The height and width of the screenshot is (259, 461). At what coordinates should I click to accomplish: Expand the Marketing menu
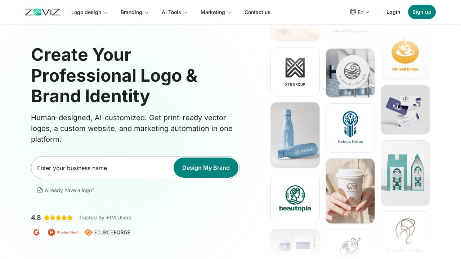click(216, 12)
